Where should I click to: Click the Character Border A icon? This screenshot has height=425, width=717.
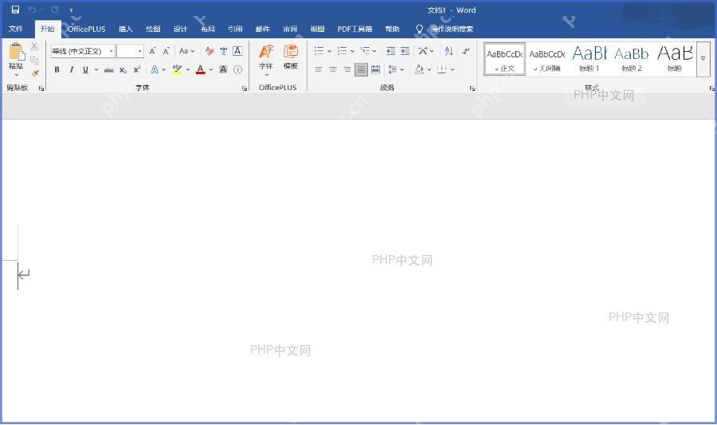point(237,51)
